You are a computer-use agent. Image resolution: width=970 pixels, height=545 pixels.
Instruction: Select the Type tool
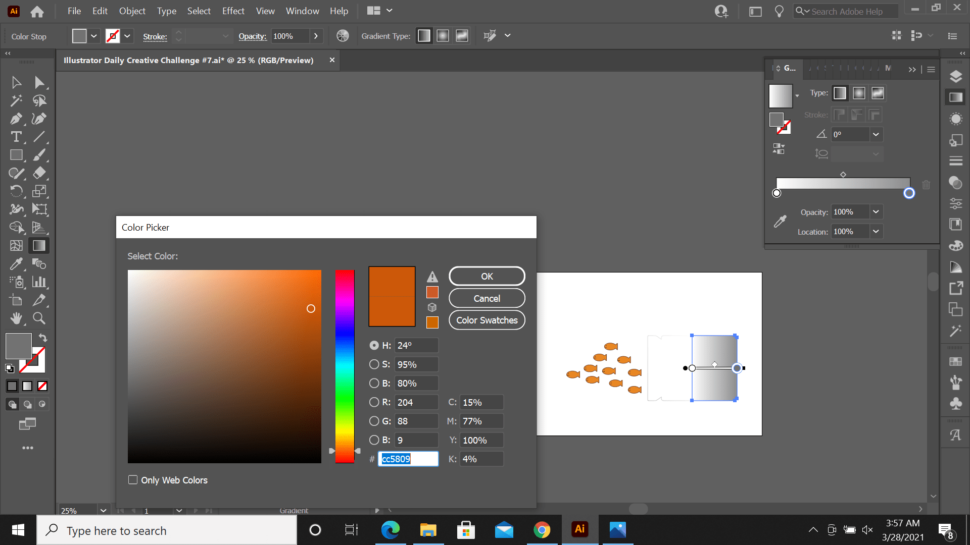16,137
